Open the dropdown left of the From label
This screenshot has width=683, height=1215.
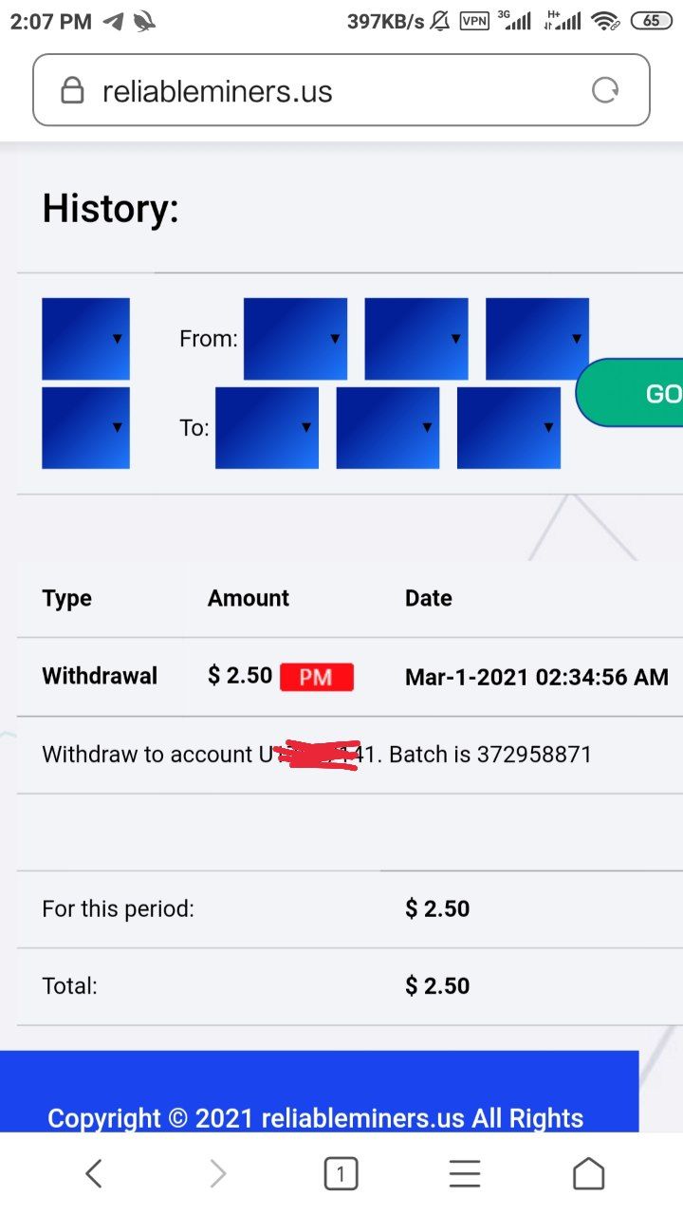(85, 339)
